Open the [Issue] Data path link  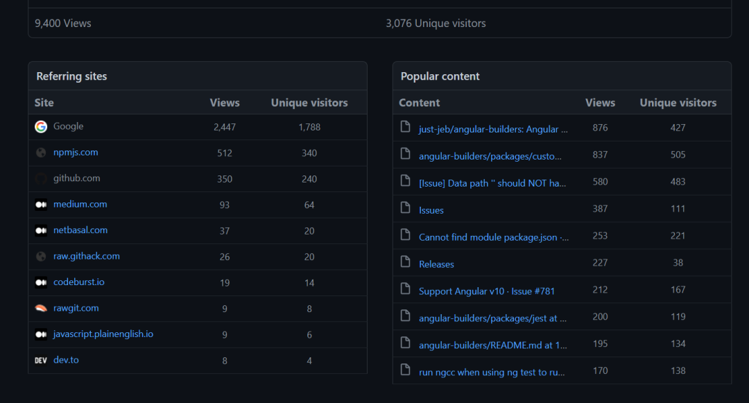pos(492,183)
